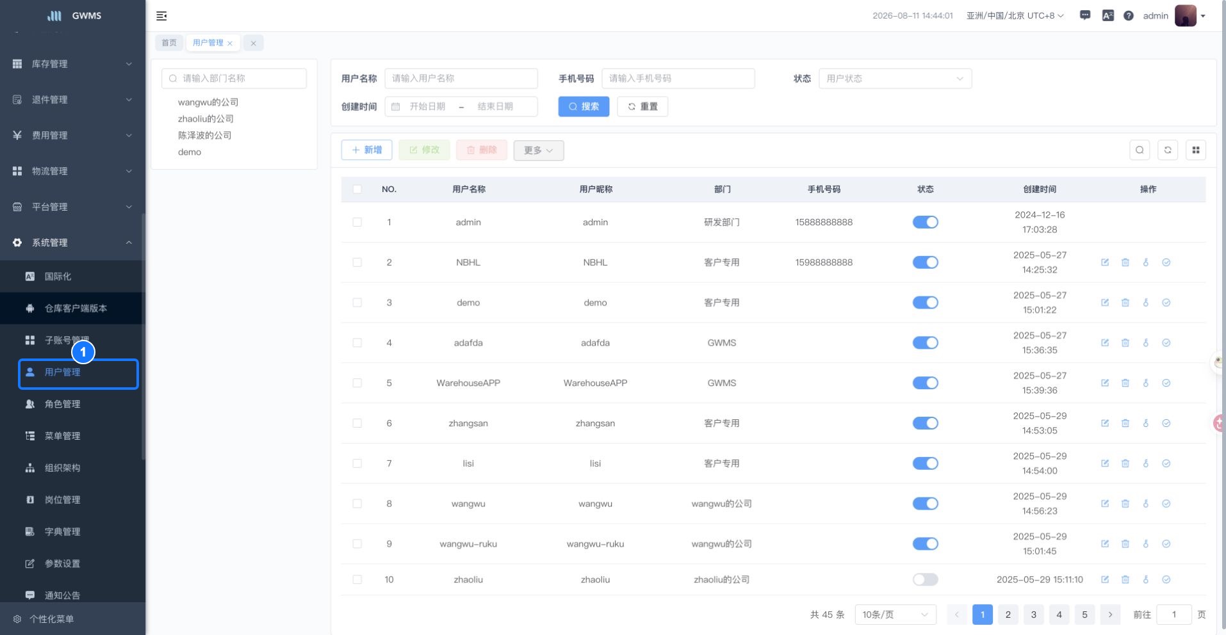Click the key icon for user zhangsan
The height and width of the screenshot is (635, 1226).
[x=1146, y=423]
